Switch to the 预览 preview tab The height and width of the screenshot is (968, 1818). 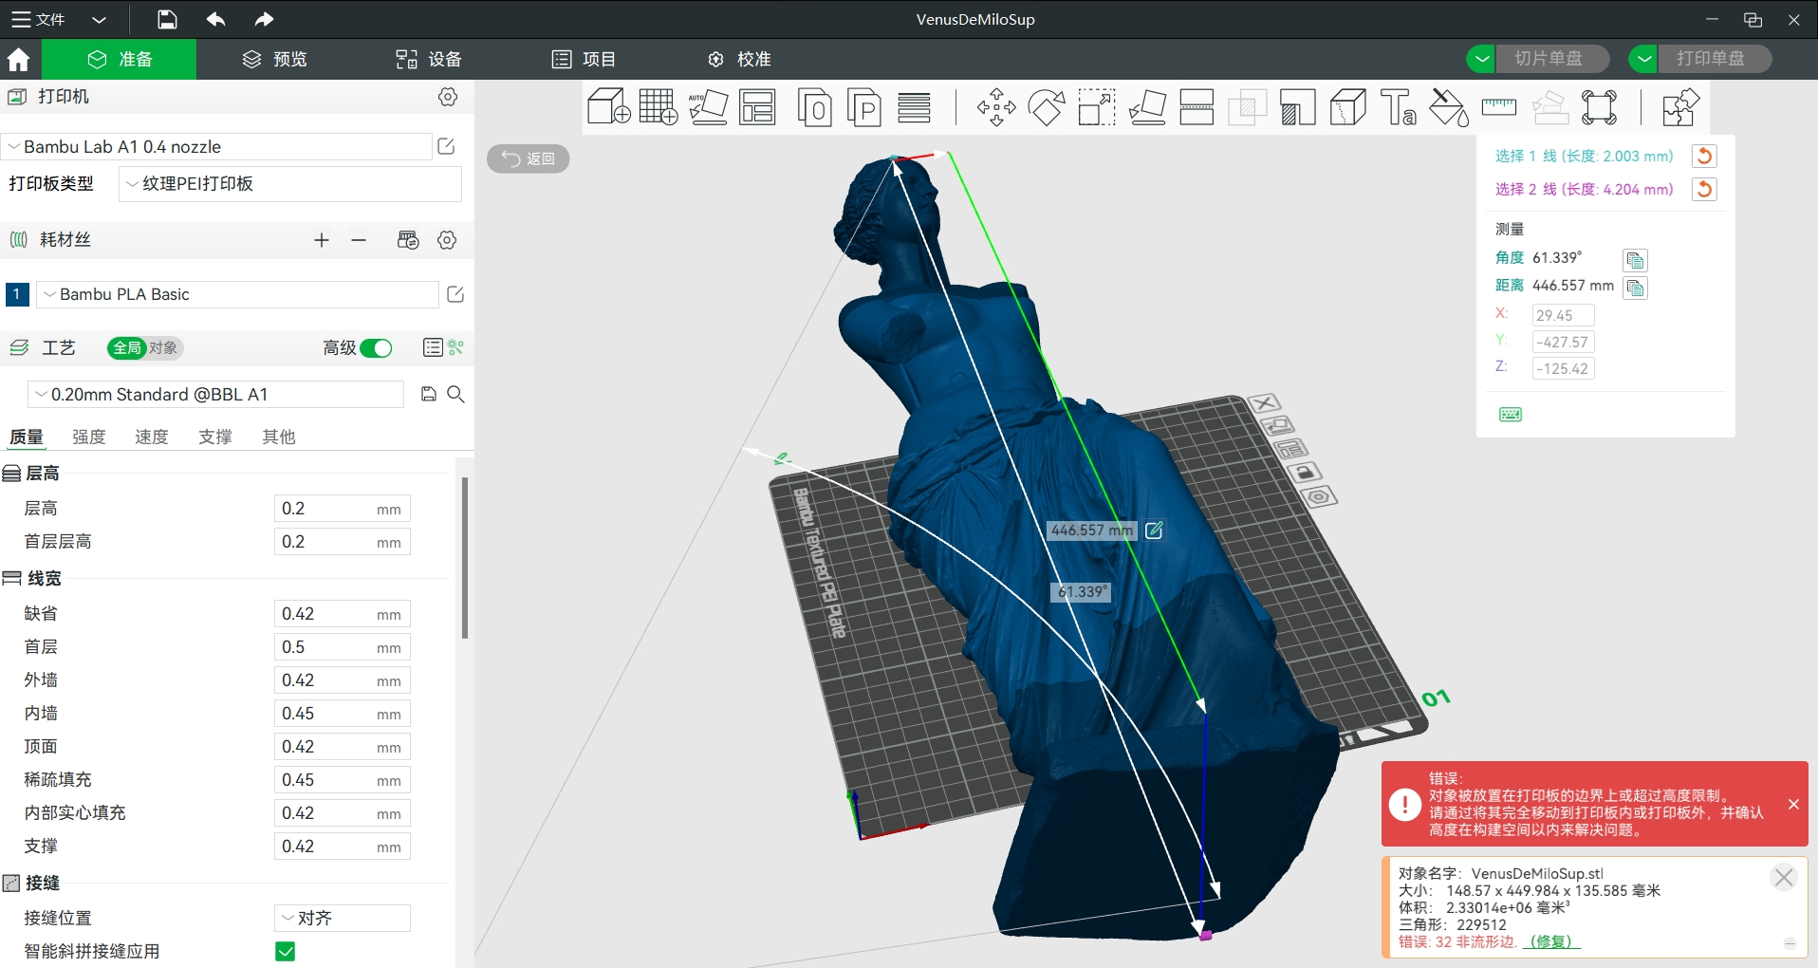point(274,59)
